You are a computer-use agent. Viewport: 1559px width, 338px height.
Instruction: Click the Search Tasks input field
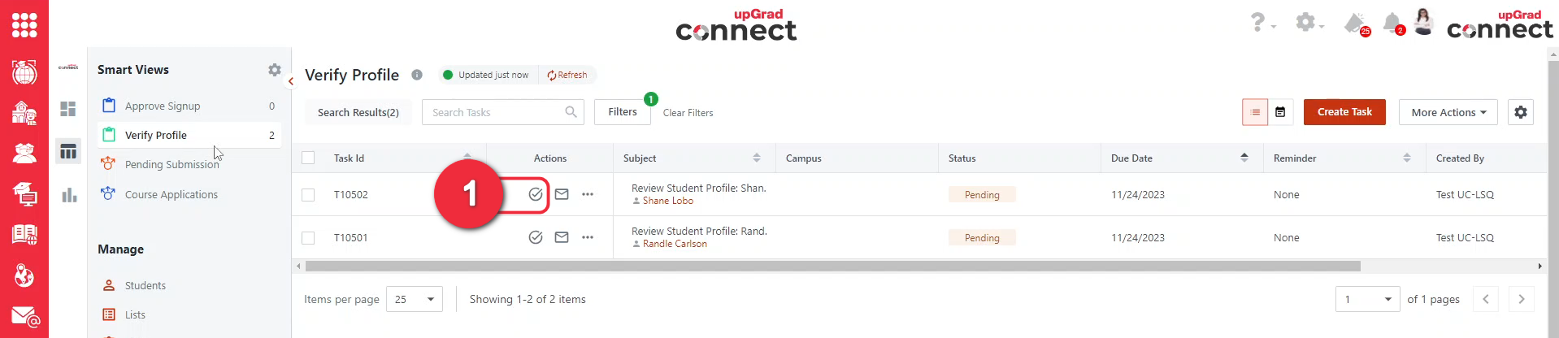coord(493,112)
